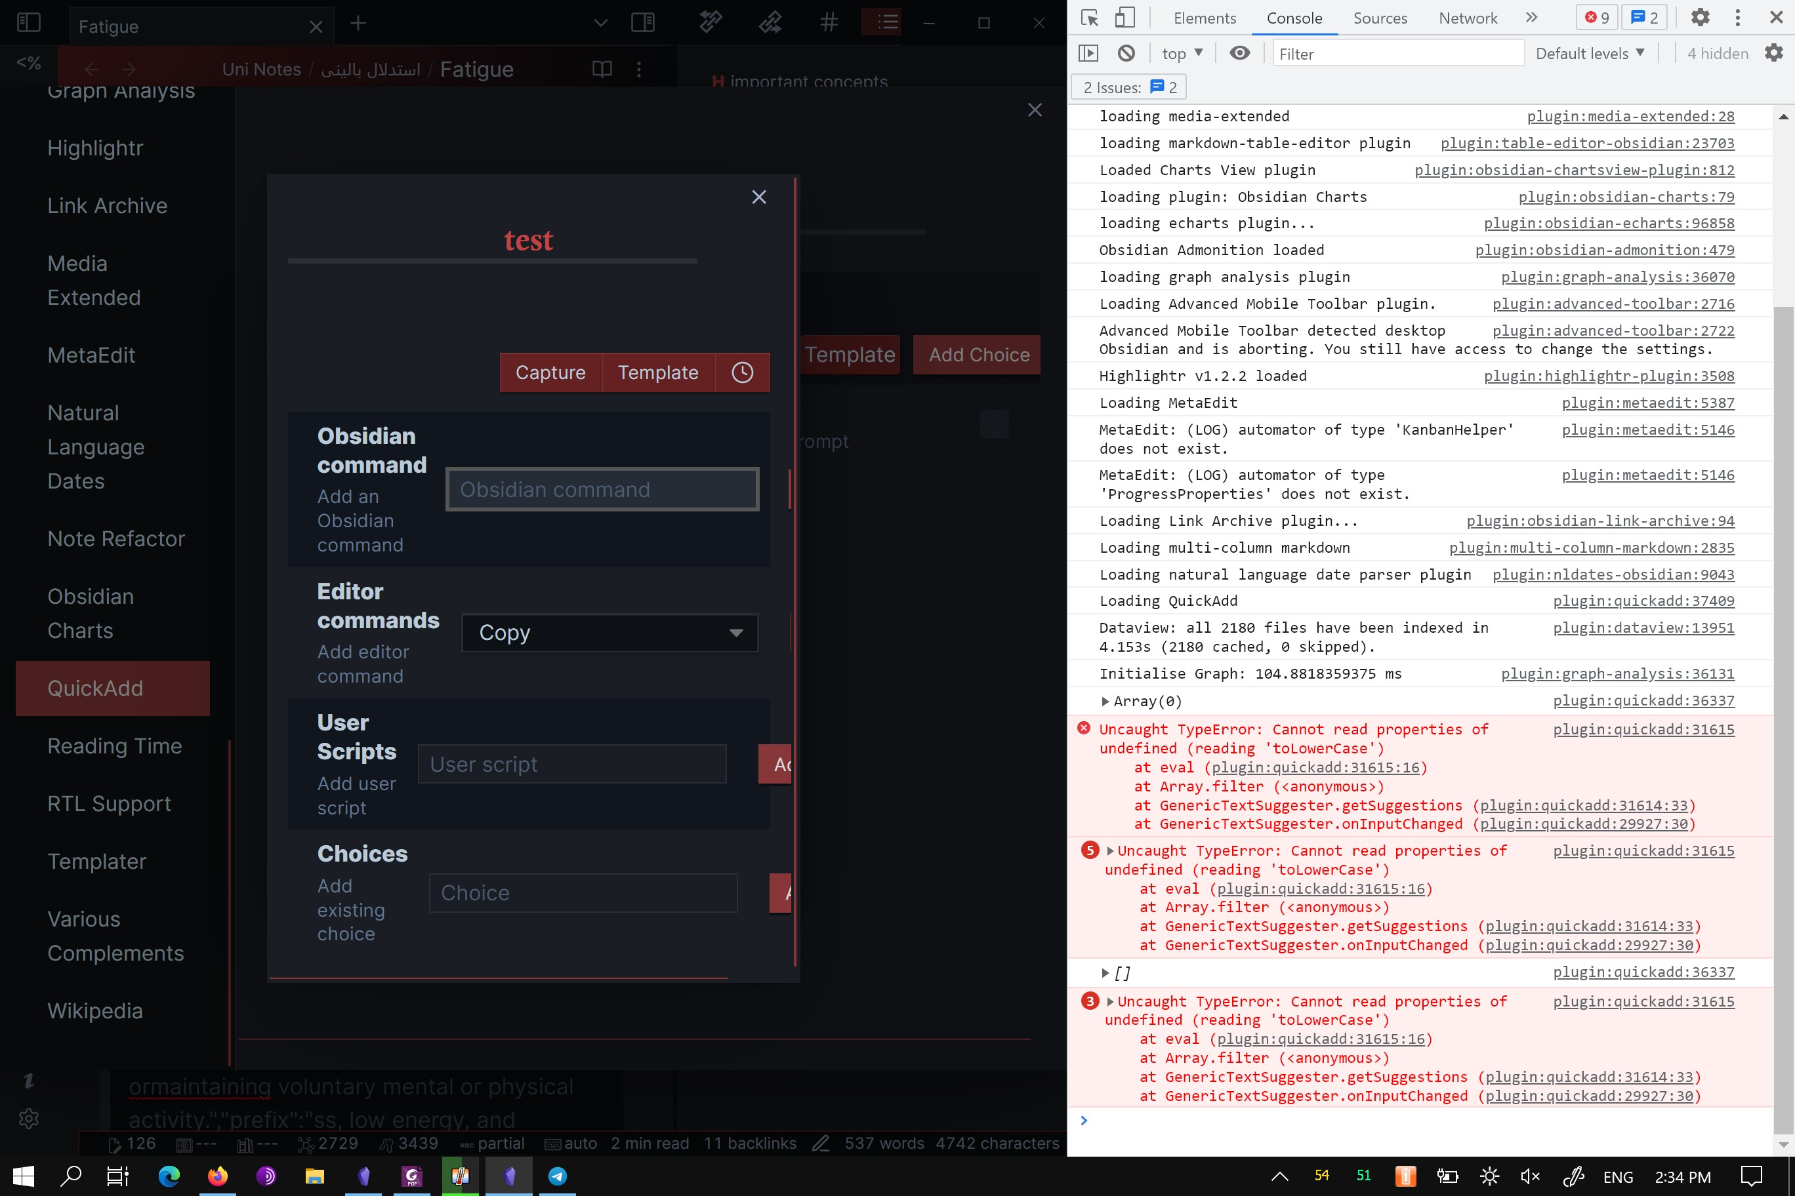Open note more options vertical dots

[x=639, y=70]
